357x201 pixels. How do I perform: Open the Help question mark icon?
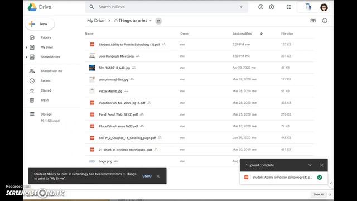coord(260,7)
